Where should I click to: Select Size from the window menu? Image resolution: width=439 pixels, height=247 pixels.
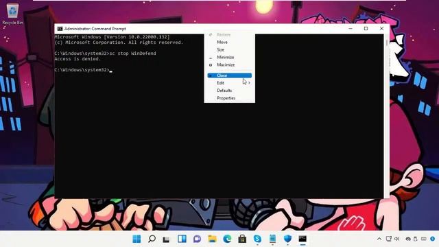coord(220,49)
